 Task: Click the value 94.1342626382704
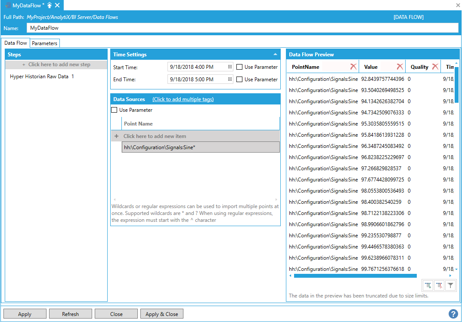(383, 101)
